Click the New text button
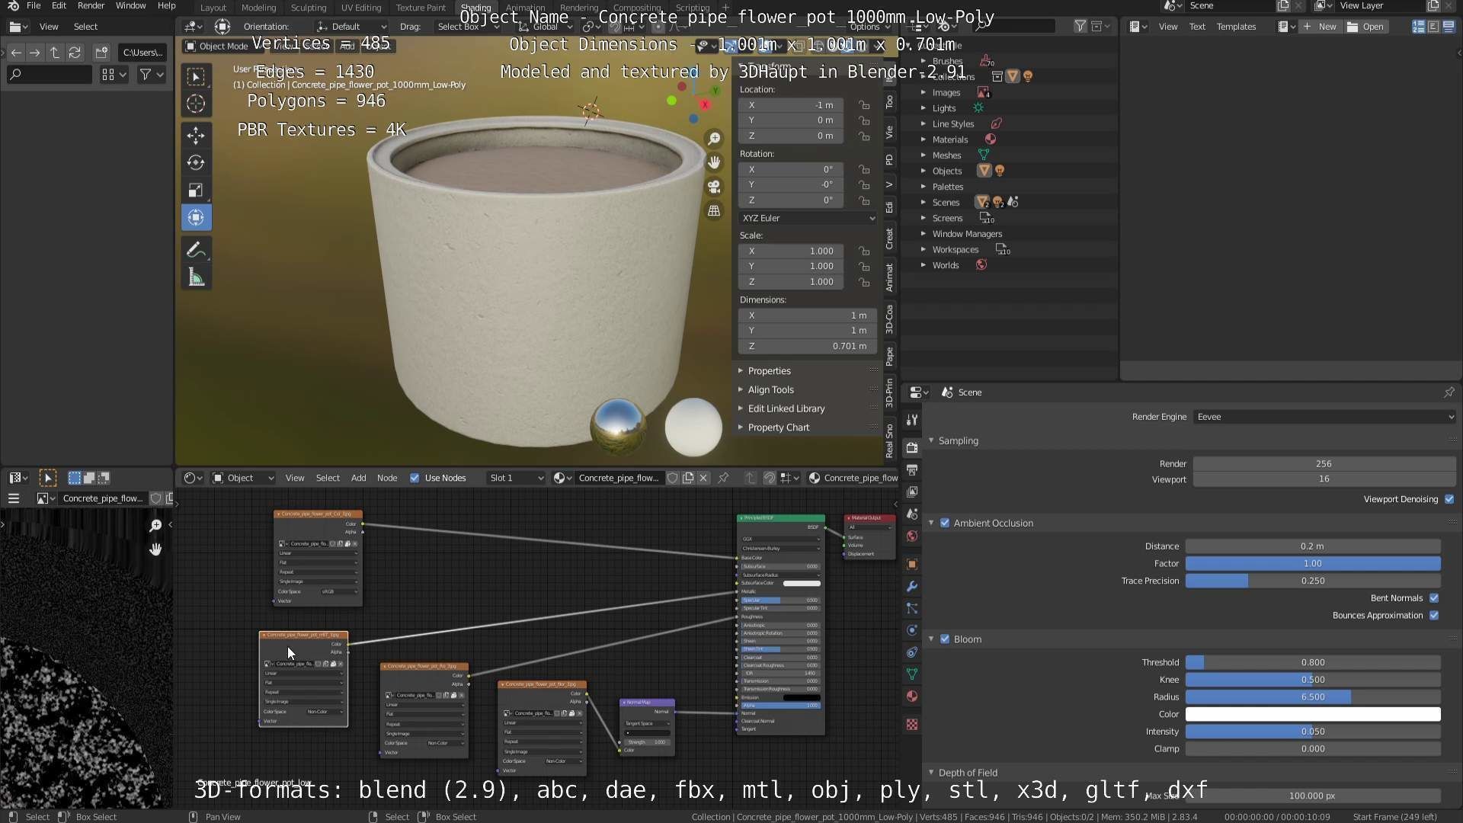 pyautogui.click(x=1321, y=27)
